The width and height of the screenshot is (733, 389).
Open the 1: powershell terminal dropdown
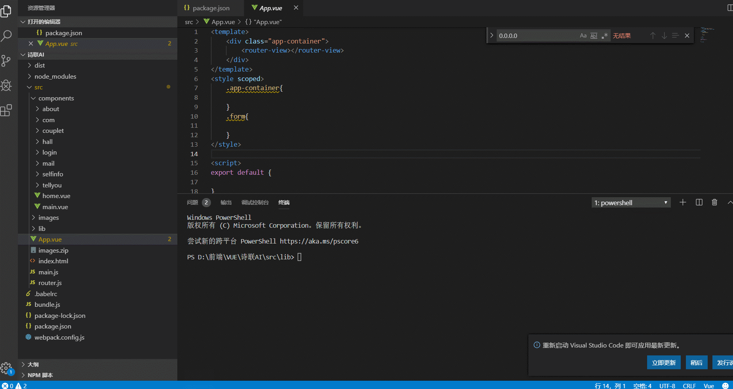pyautogui.click(x=630, y=202)
